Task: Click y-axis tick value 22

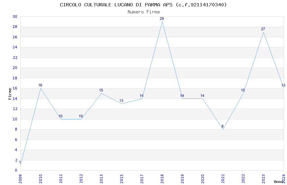Action: pos(15,58)
